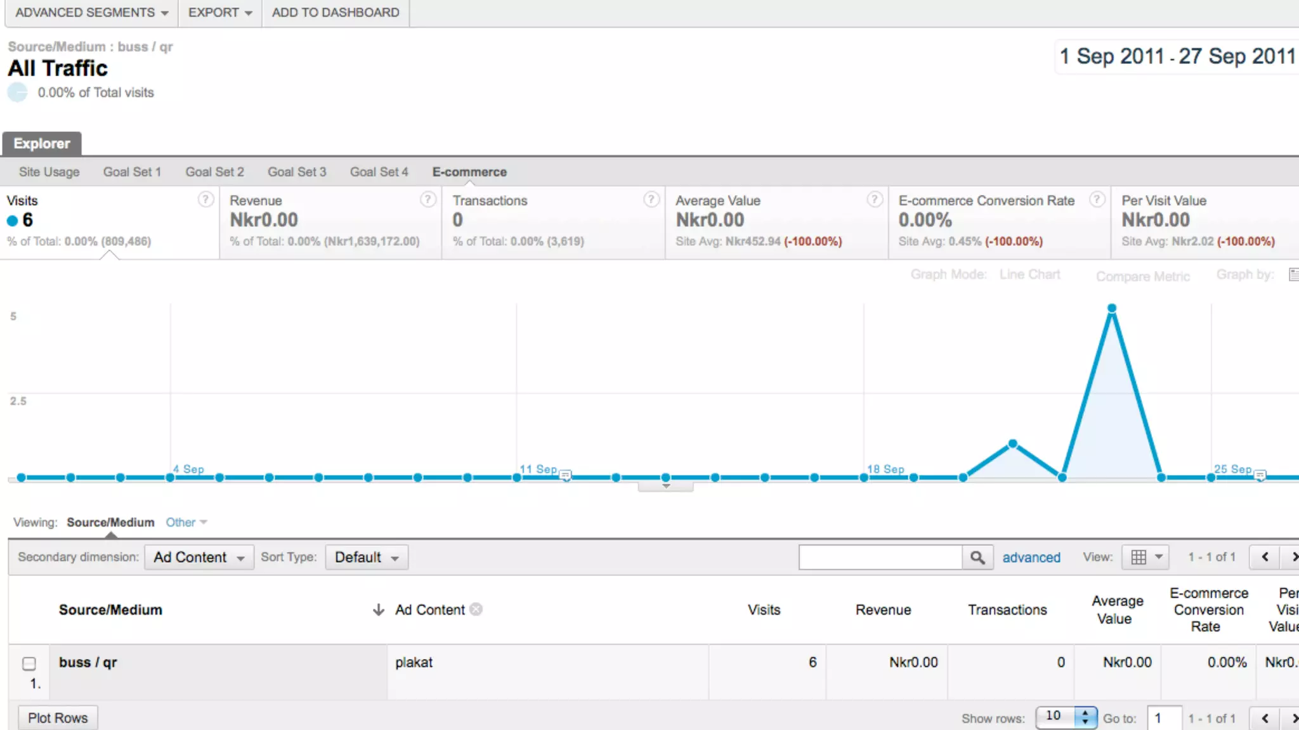Open the Sort Type Default dropdown
The image size is (1299, 730).
pos(366,558)
